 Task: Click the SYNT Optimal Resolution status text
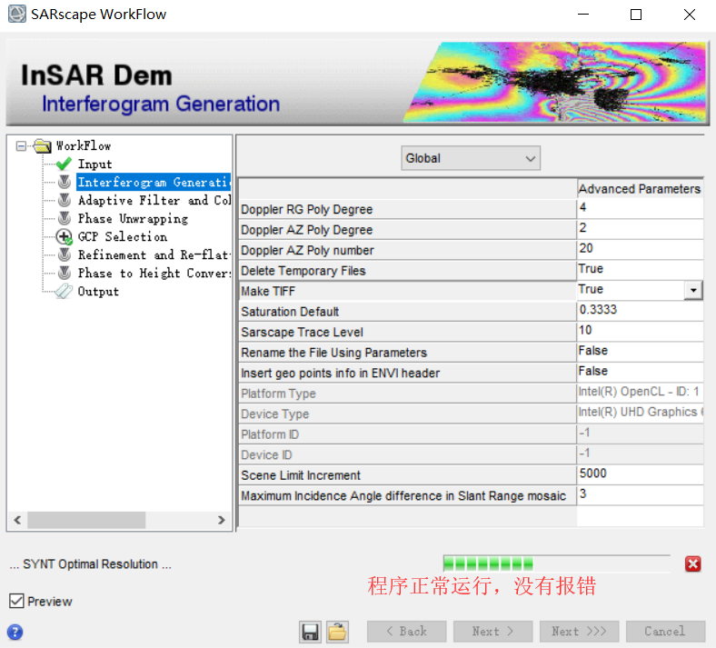pos(91,564)
